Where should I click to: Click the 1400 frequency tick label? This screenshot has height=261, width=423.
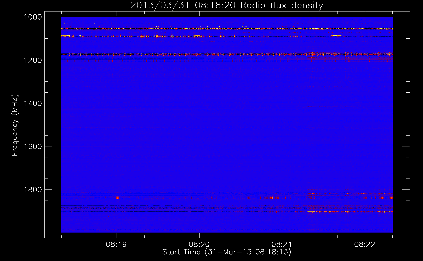33,103
